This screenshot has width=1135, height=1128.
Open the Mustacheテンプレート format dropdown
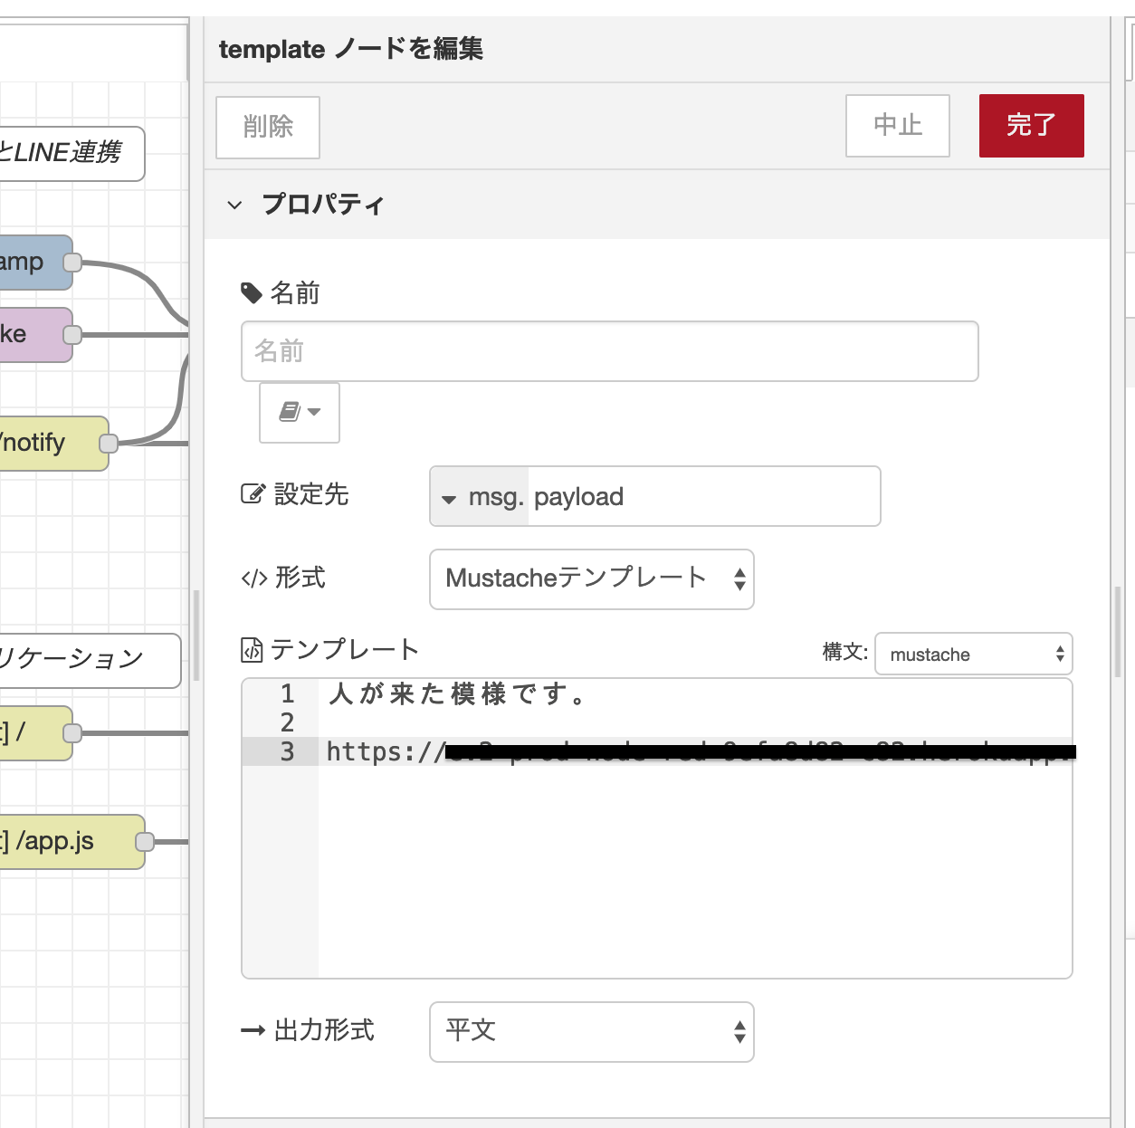pos(591,579)
